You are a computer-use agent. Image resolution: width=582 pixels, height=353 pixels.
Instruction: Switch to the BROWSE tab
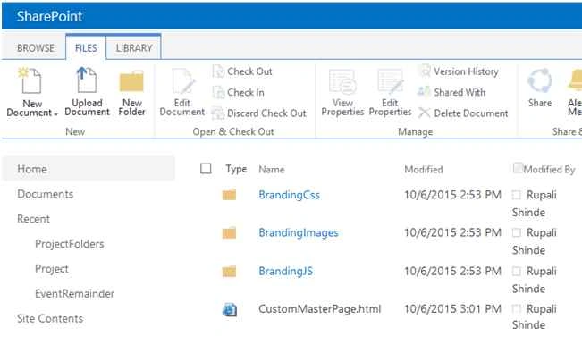click(x=36, y=48)
